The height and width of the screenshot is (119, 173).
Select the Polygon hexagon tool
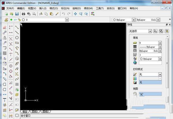click(x=17, y=38)
